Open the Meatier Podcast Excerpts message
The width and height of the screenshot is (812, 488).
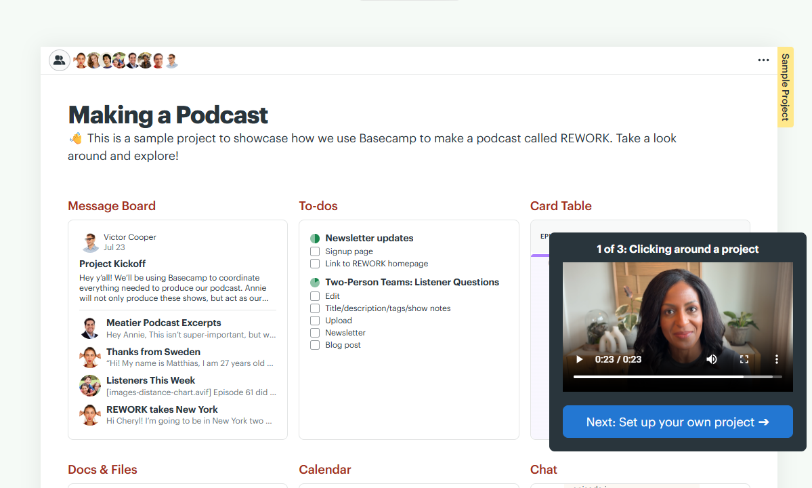click(x=164, y=323)
